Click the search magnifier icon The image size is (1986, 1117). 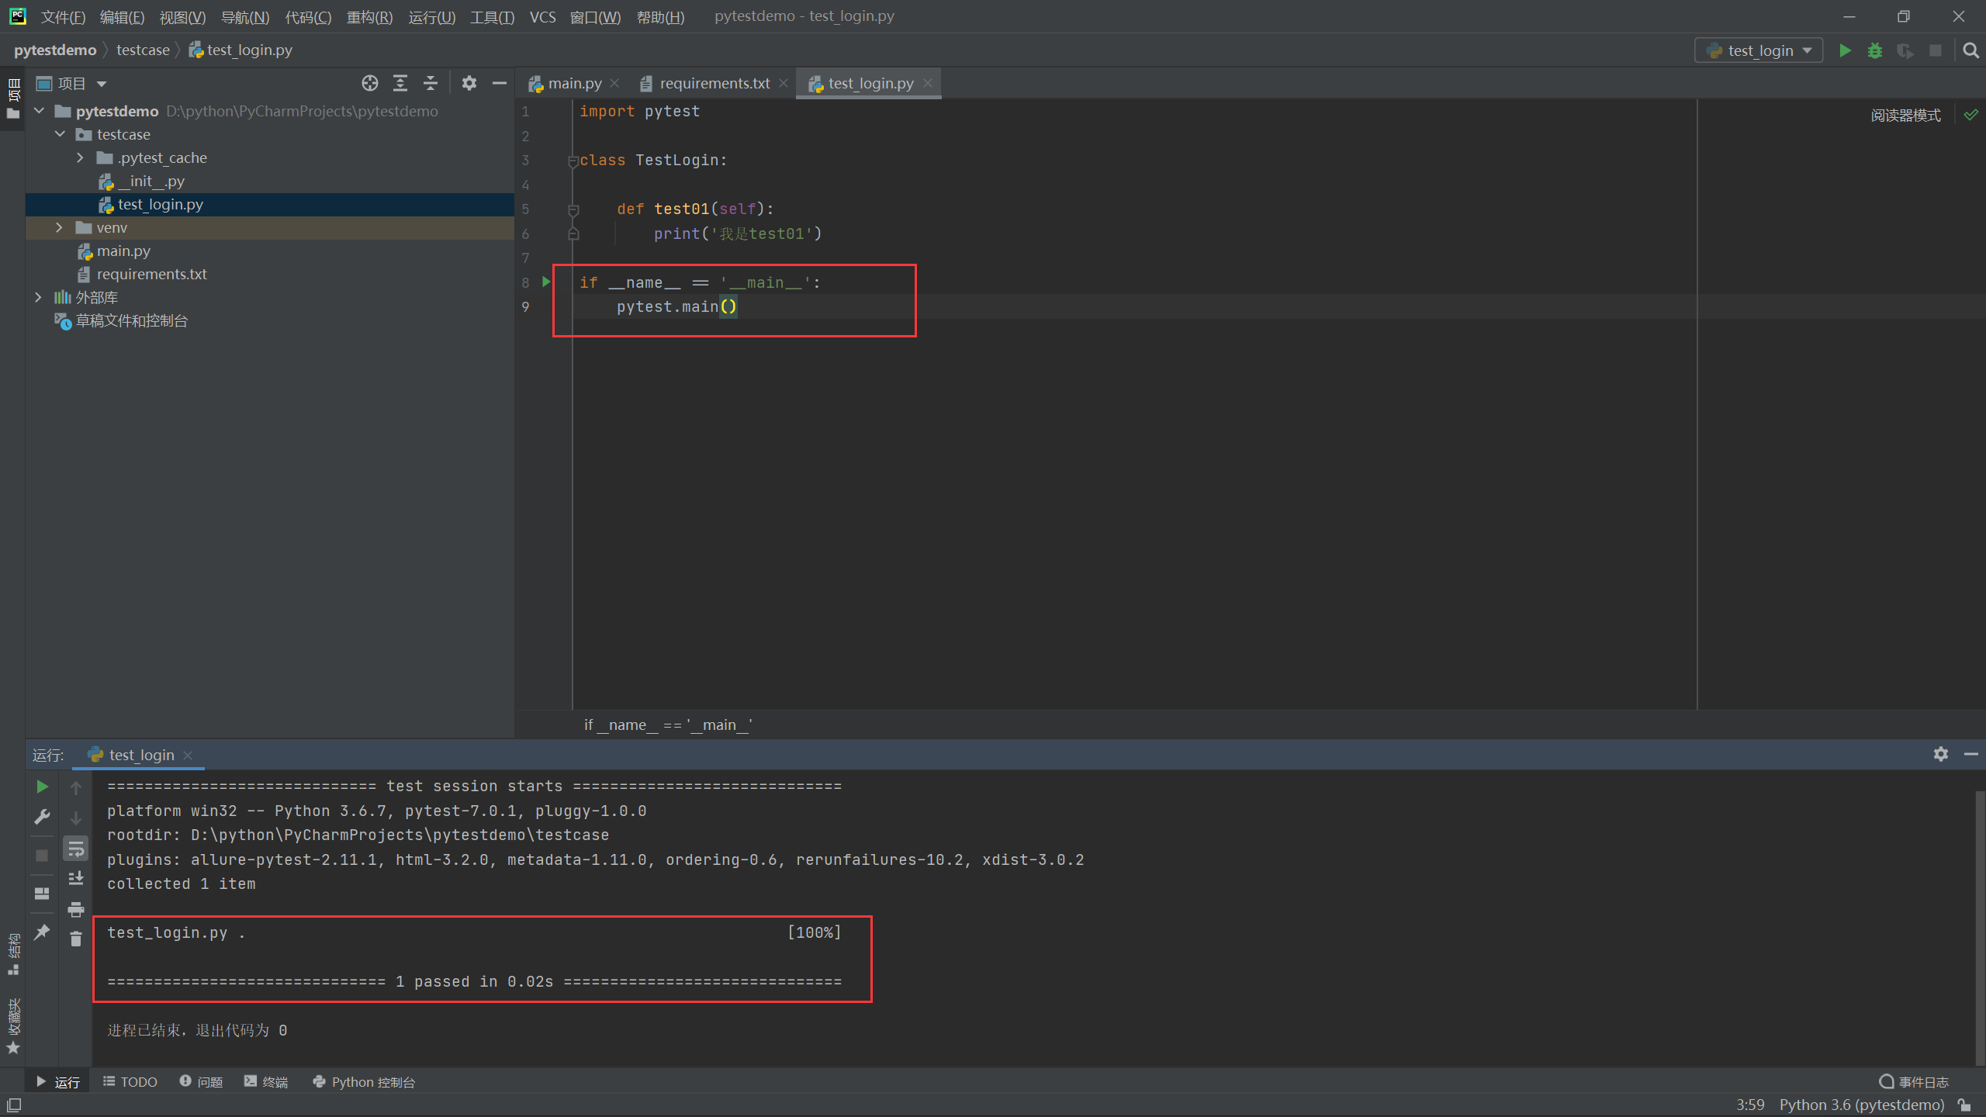[1970, 50]
